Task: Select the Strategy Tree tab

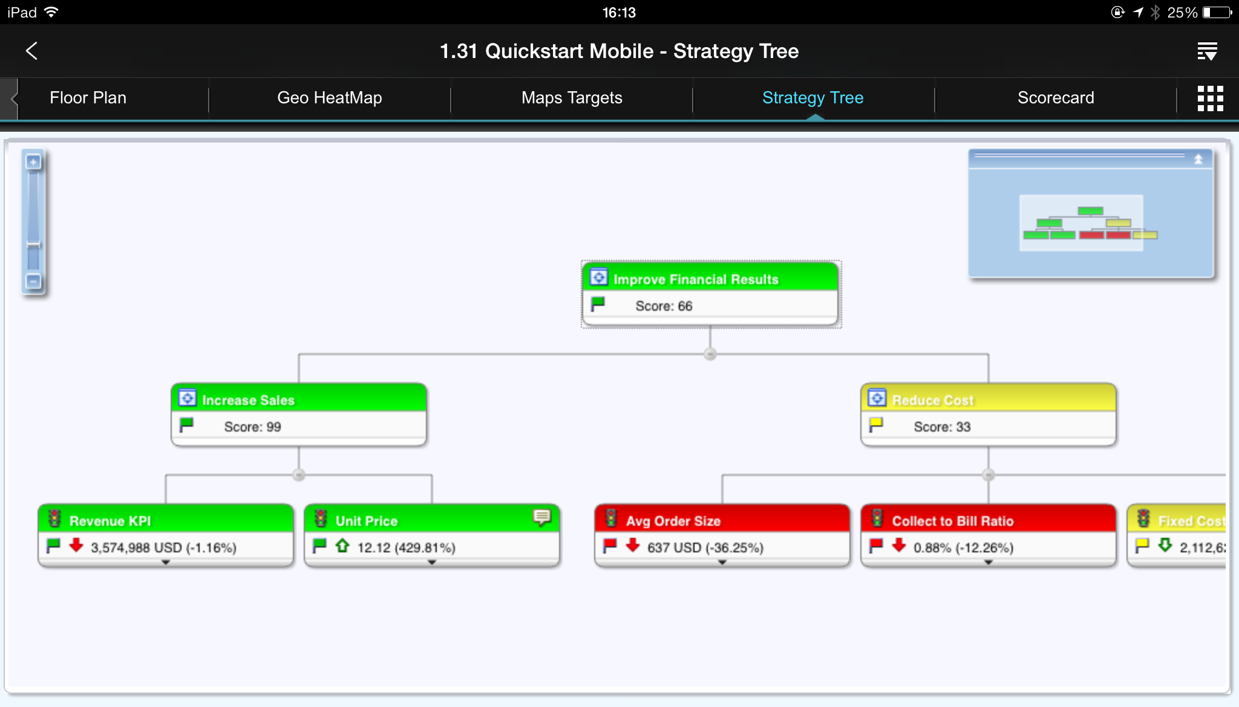Action: pyautogui.click(x=812, y=98)
